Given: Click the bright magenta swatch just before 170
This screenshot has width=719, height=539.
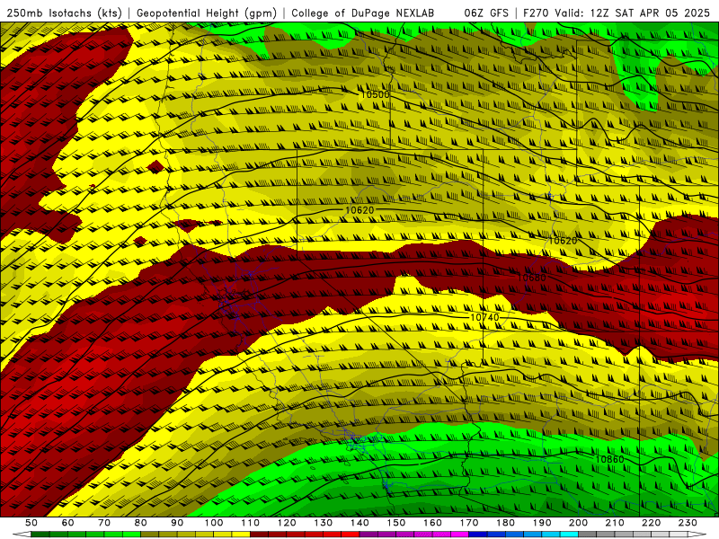Looking at the screenshot, I should pos(460,535).
